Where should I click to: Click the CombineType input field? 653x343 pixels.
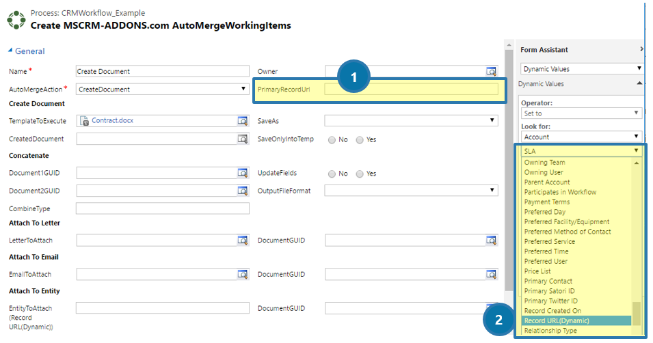(163, 208)
